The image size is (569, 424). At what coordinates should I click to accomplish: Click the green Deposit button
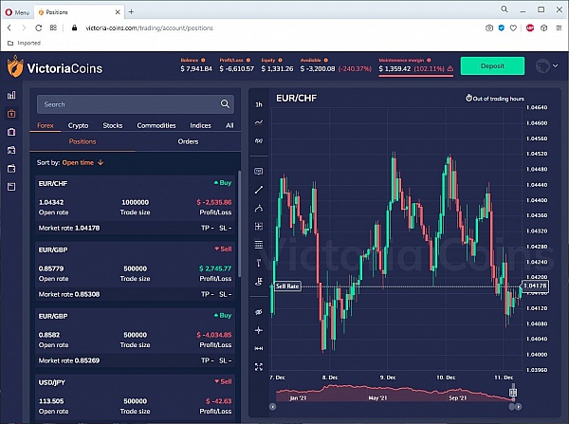tap(492, 65)
